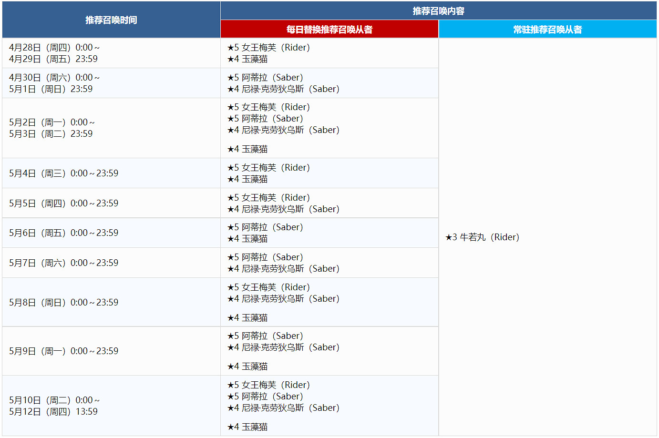659x438 pixels.
Task: Click ★5 女王梅芙 in the 4月28日 row
Action: (x=268, y=48)
